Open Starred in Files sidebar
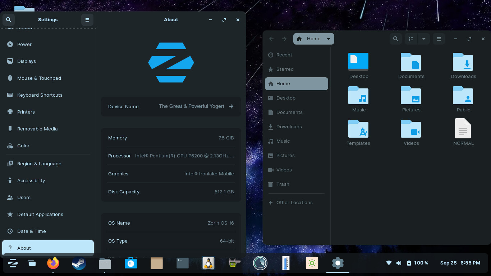This screenshot has height=276, width=491. coord(297,69)
